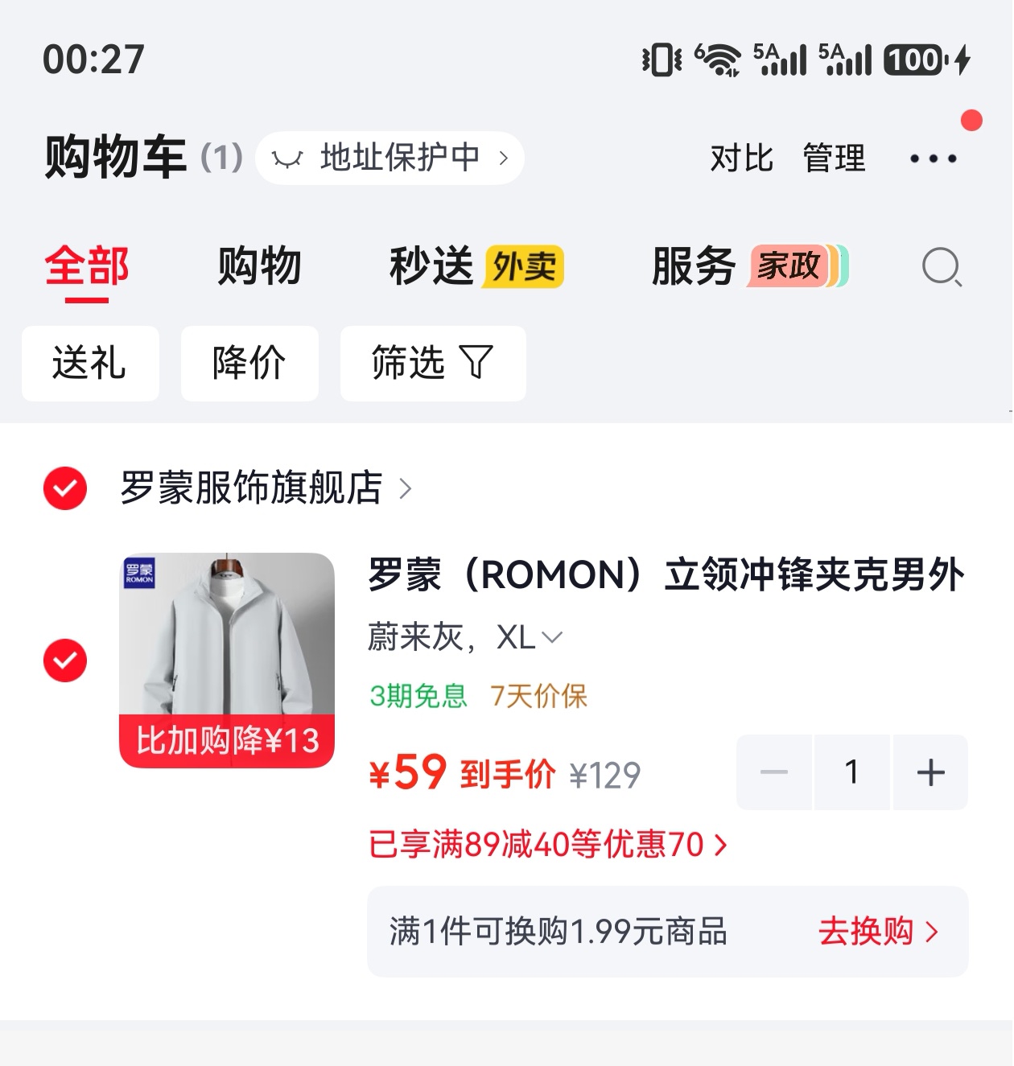Expand the 地址保护中 address selector
Screen dimensions: 1014x1066
[390, 158]
